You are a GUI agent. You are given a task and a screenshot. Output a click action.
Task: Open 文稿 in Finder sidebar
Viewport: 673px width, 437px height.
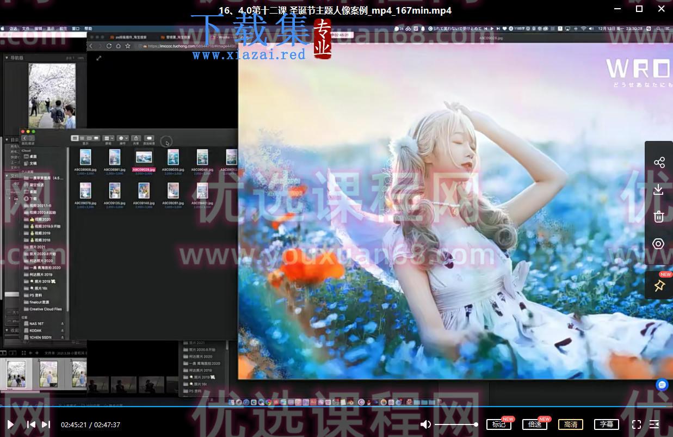click(33, 163)
